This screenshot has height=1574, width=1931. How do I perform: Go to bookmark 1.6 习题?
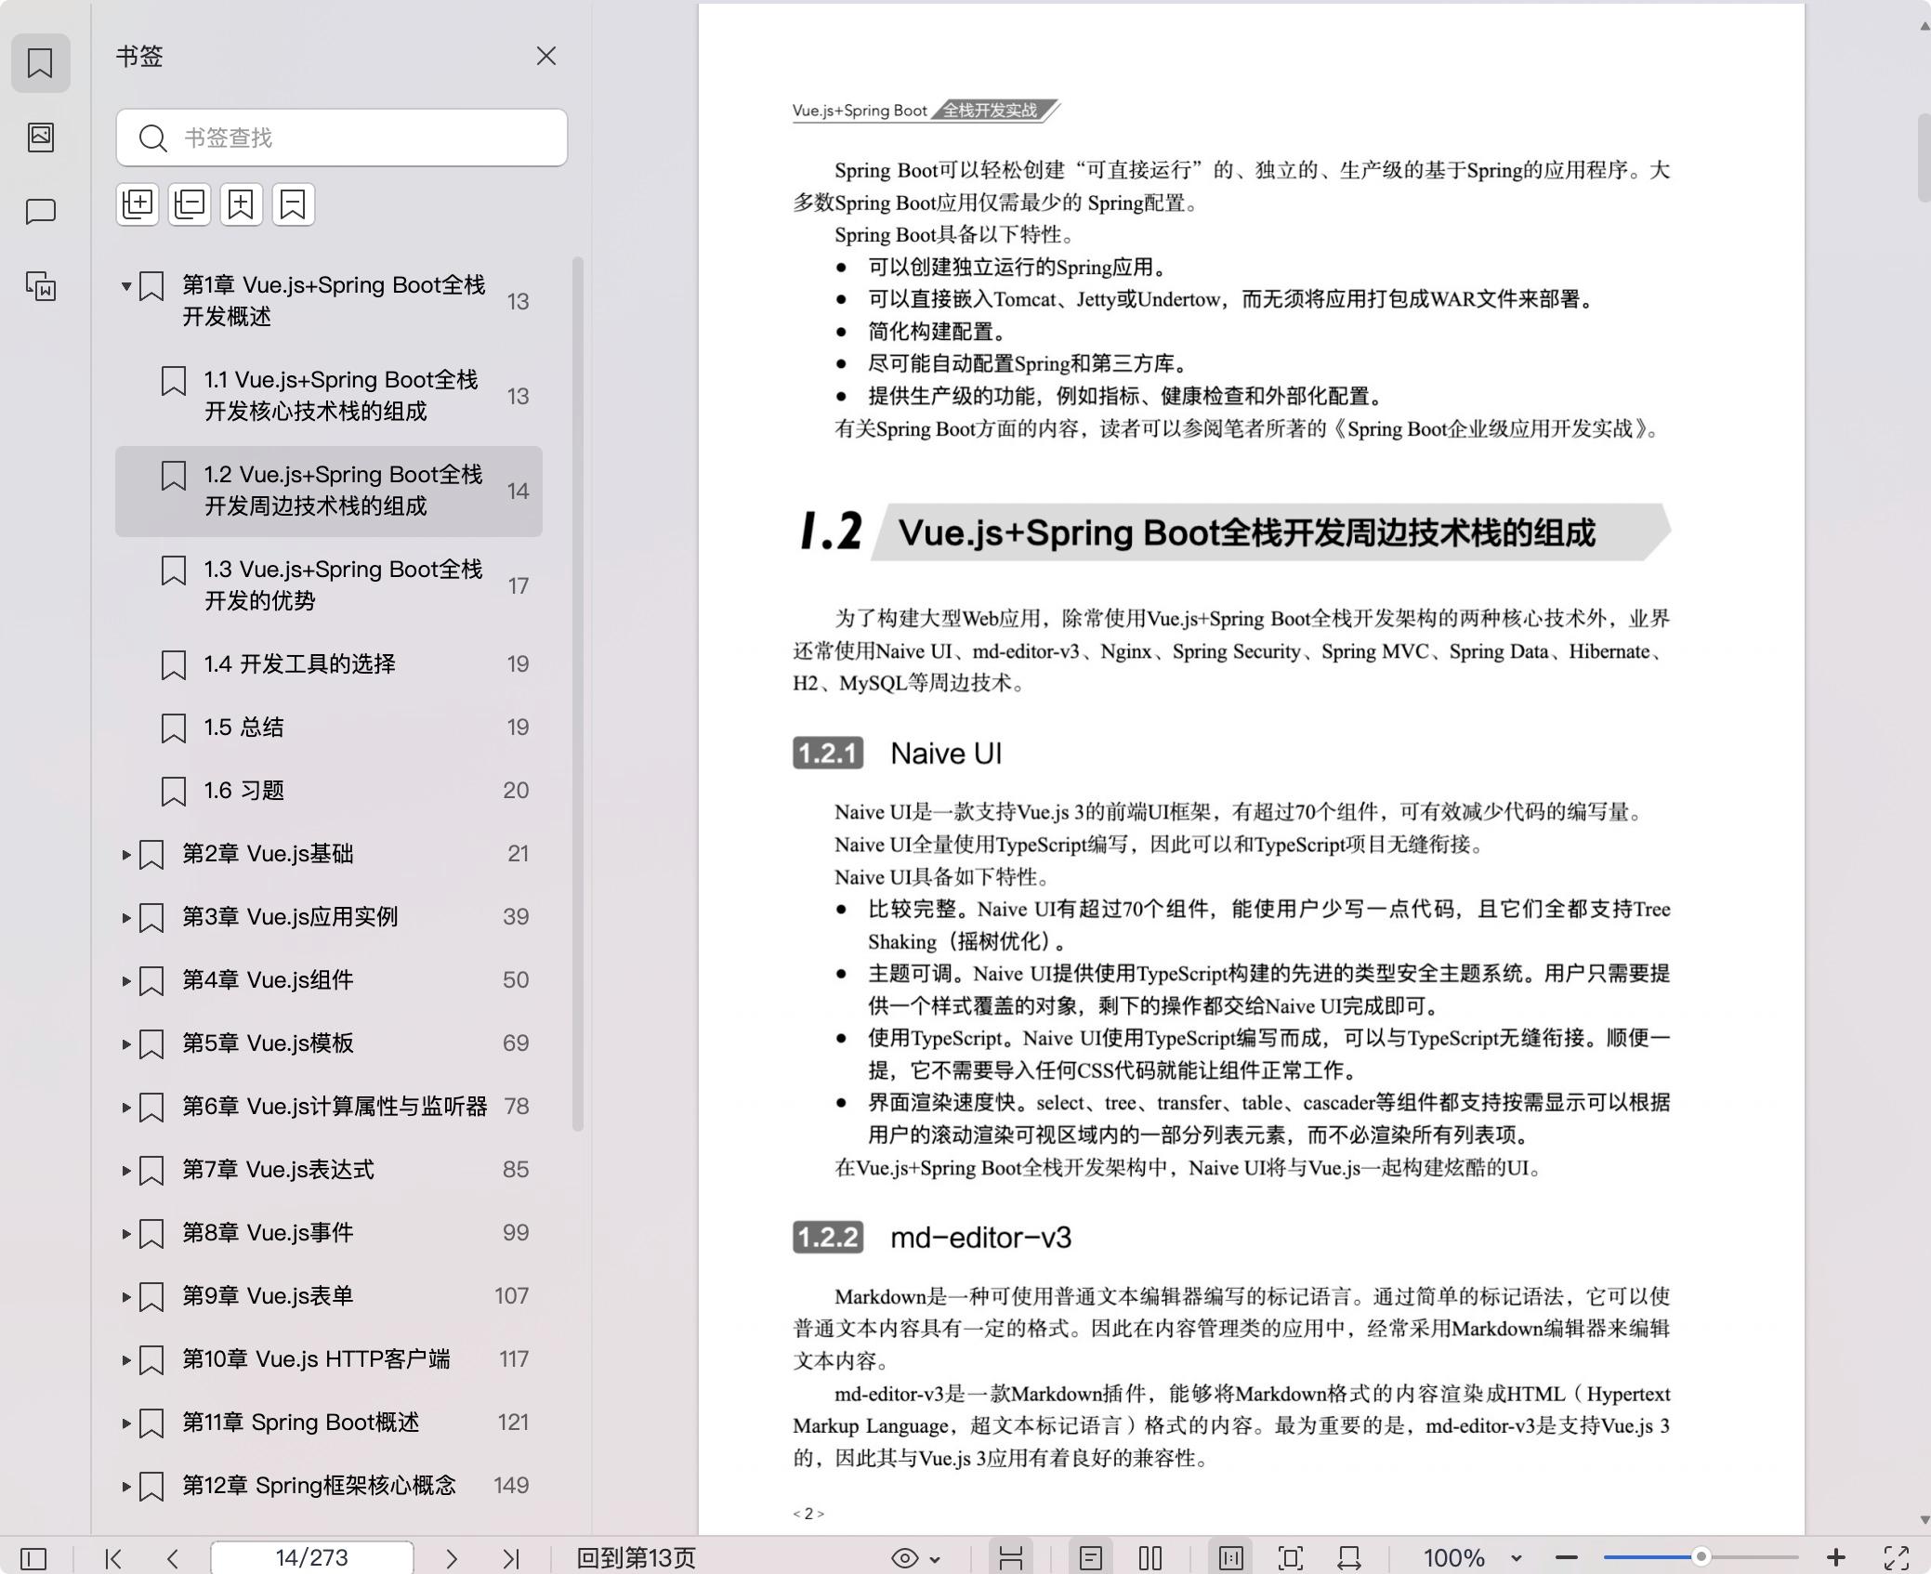click(329, 791)
